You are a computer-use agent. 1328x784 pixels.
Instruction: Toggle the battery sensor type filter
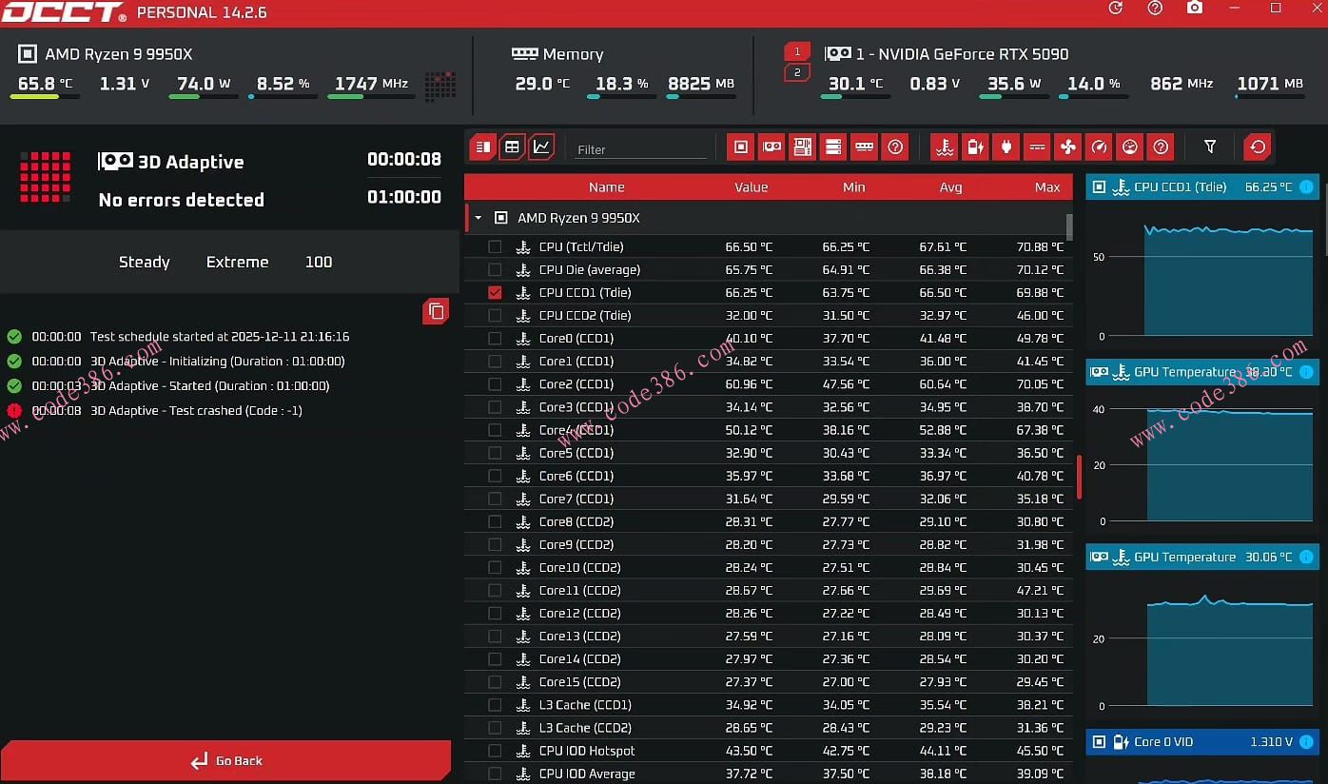(975, 147)
